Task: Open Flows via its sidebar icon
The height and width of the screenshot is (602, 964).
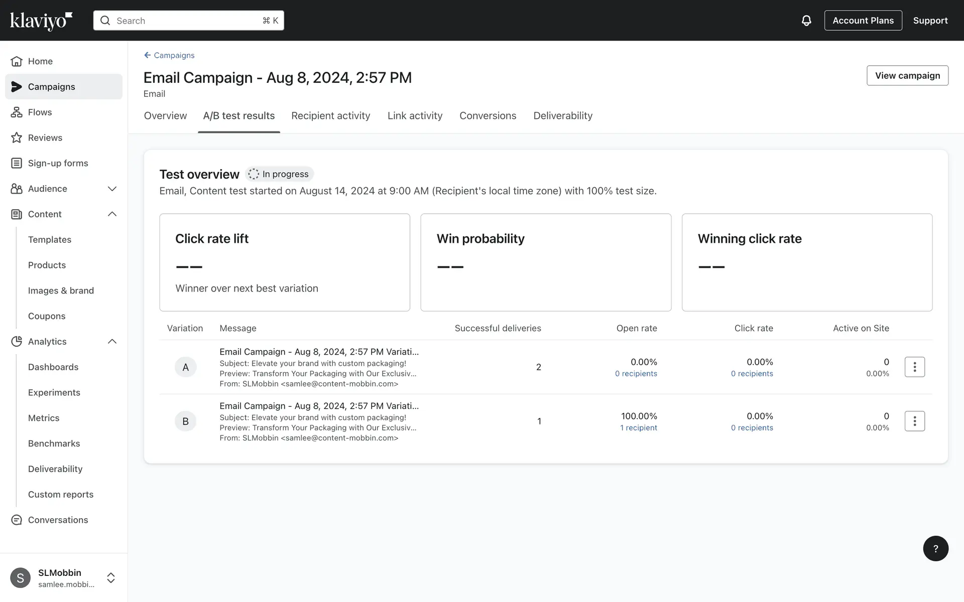Action: click(x=17, y=112)
